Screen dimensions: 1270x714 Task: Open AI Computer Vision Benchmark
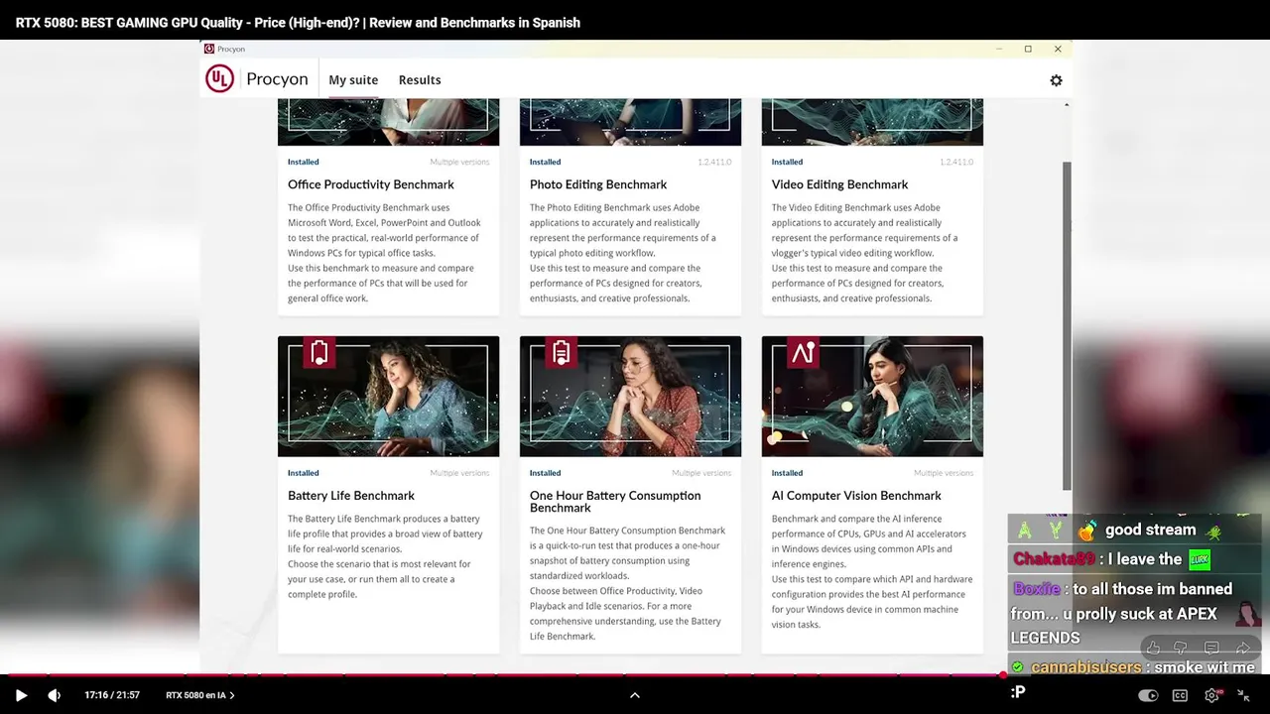(856, 496)
